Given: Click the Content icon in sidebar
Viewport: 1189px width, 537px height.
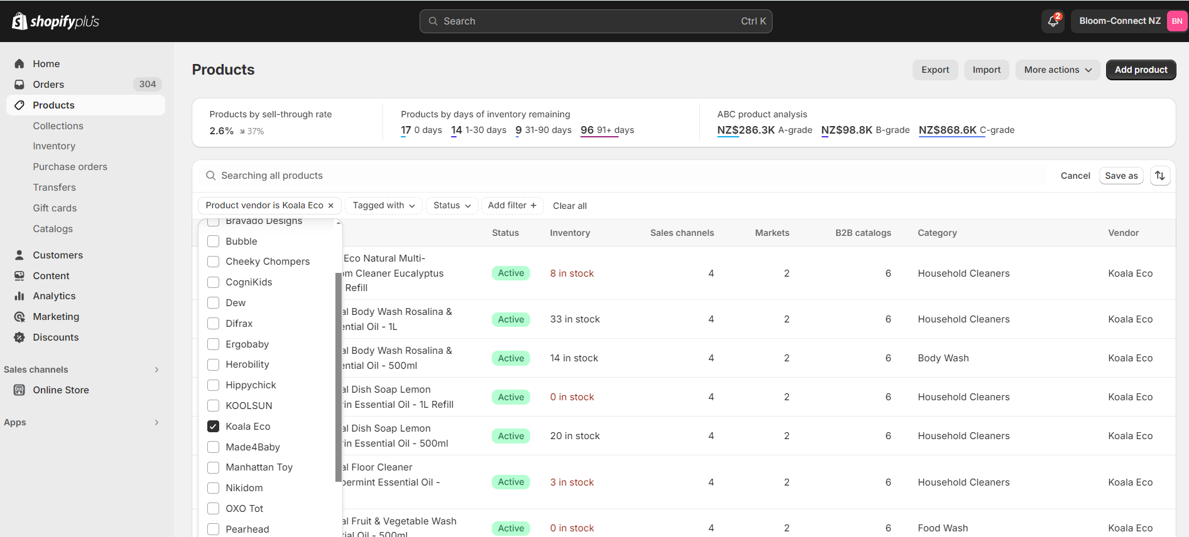Looking at the screenshot, I should pos(19,276).
